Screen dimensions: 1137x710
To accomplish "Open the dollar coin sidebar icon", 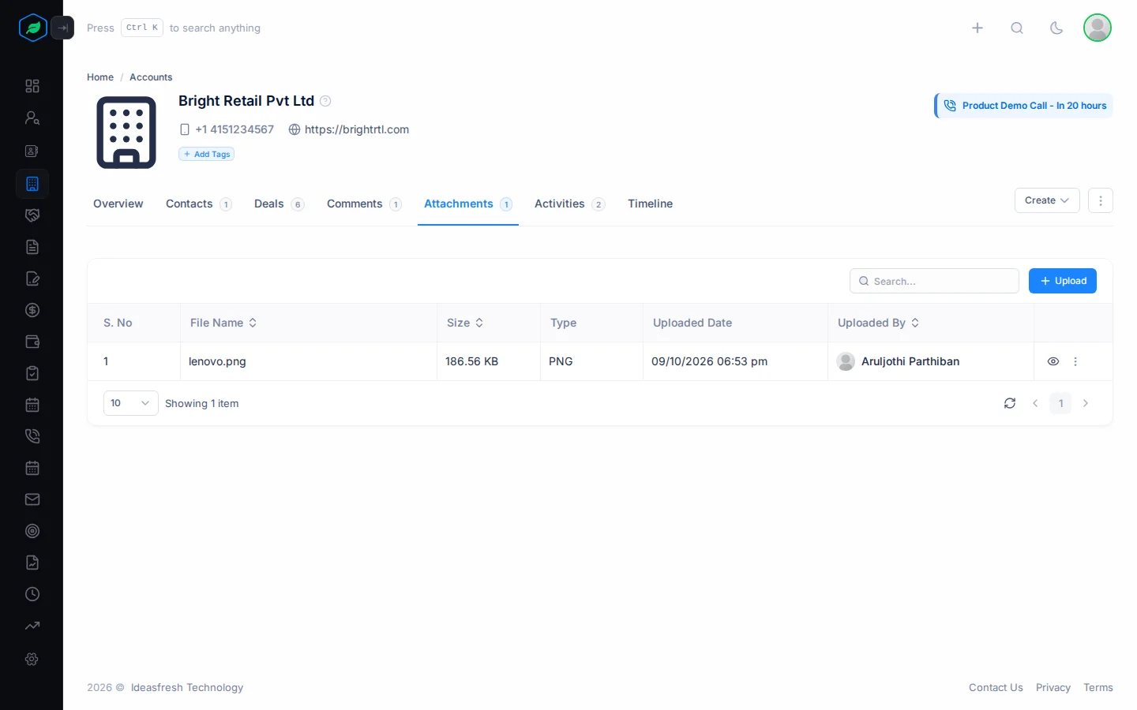I will (32, 310).
